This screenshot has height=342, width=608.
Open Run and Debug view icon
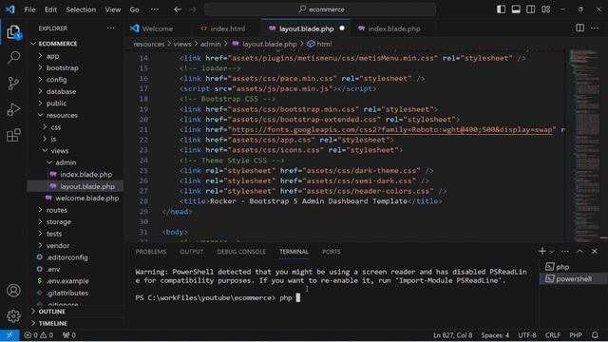(13, 109)
